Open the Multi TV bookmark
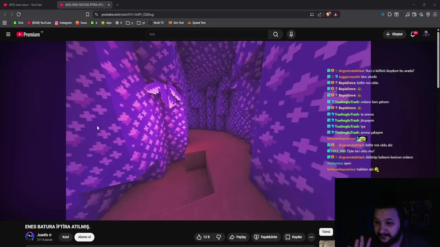This screenshot has height=247, width=440. tap(156, 23)
